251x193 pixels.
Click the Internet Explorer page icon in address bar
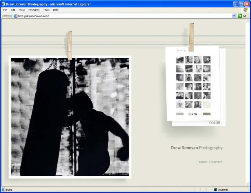(x=16, y=16)
